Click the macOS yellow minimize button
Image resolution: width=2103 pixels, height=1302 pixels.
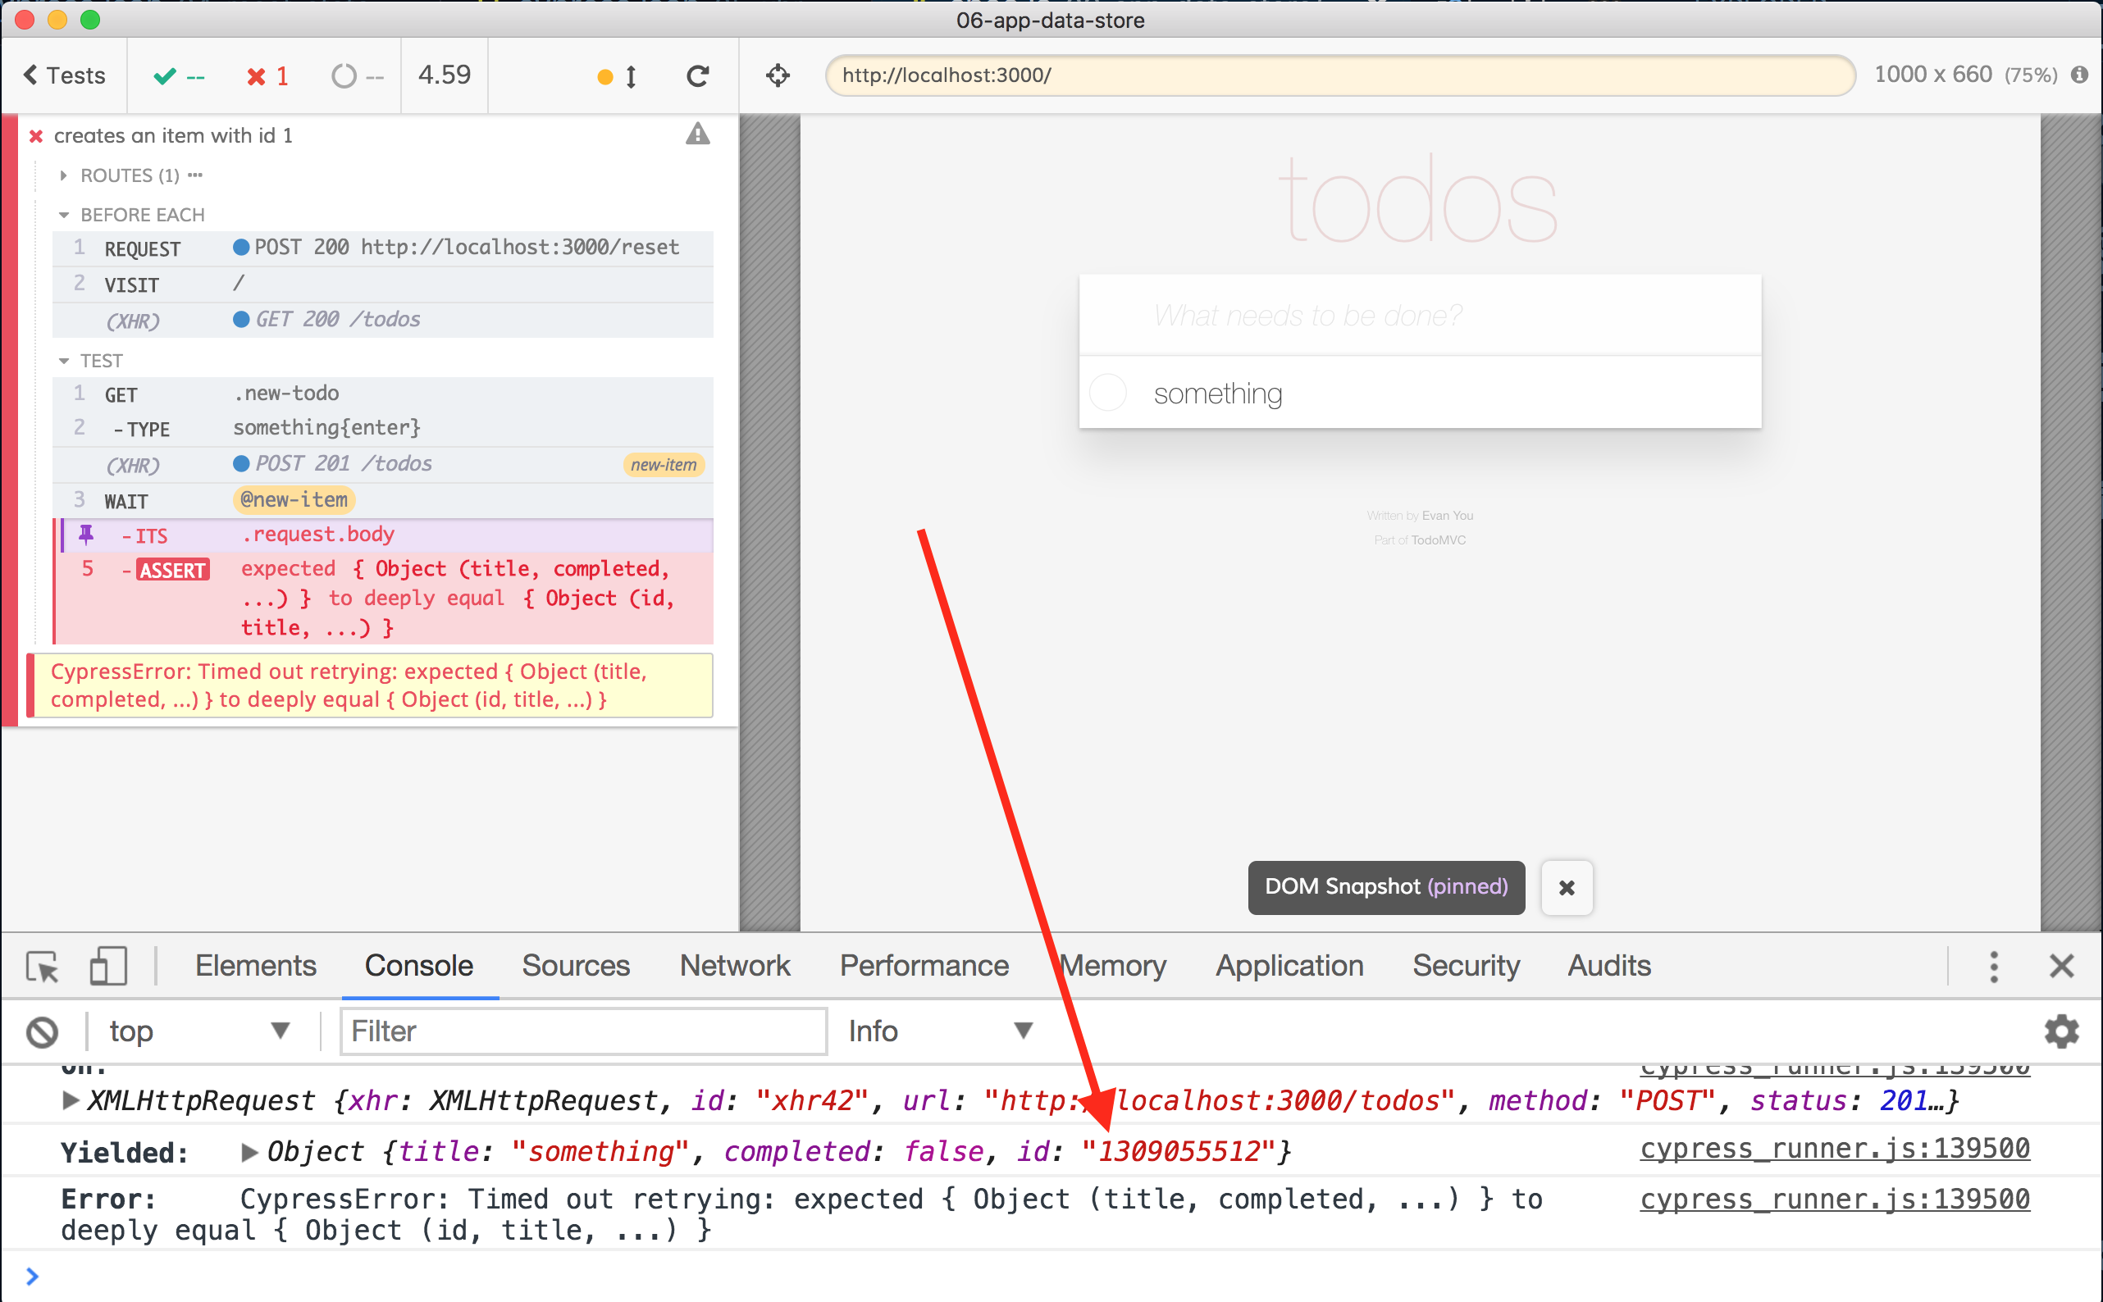tap(57, 19)
